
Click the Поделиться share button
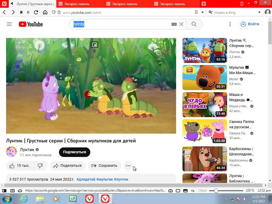click(68, 166)
